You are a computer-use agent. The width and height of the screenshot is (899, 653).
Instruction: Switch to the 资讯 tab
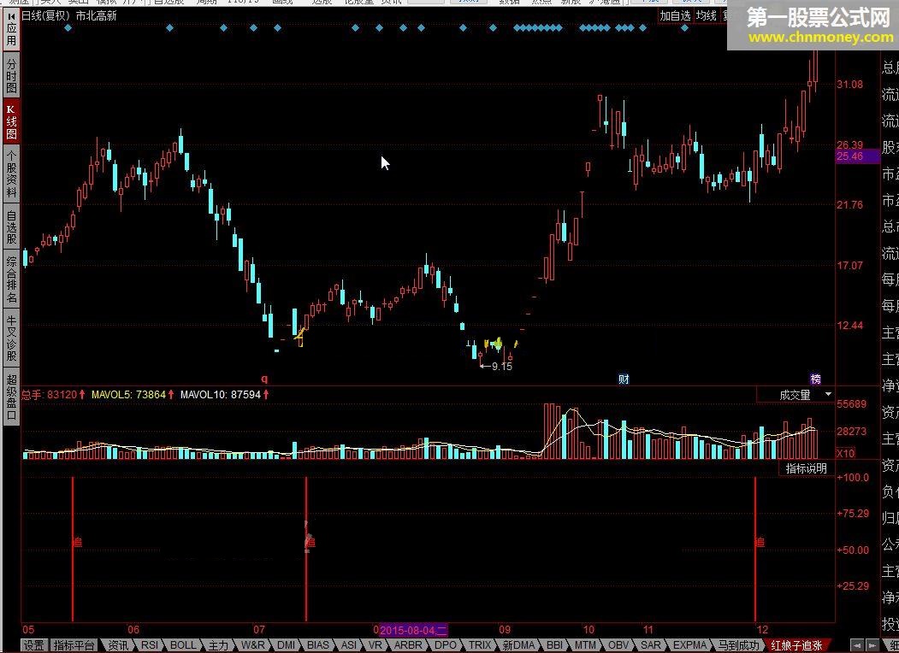[118, 645]
